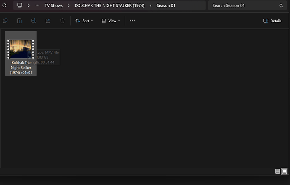290x185 pixels.
Task: Expand the chevron before Season 01
Action: [x=150, y=5]
